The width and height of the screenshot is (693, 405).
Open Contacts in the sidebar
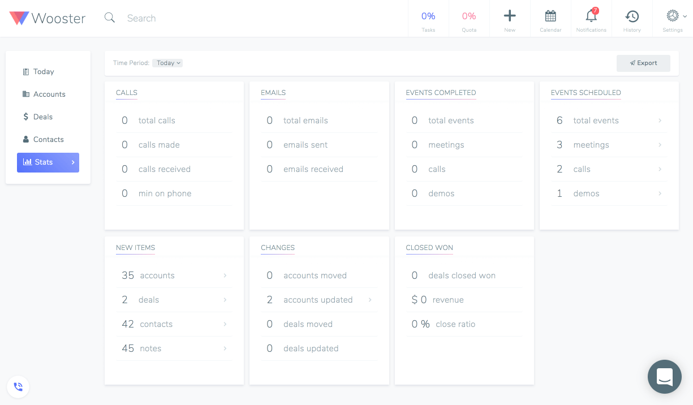48,140
